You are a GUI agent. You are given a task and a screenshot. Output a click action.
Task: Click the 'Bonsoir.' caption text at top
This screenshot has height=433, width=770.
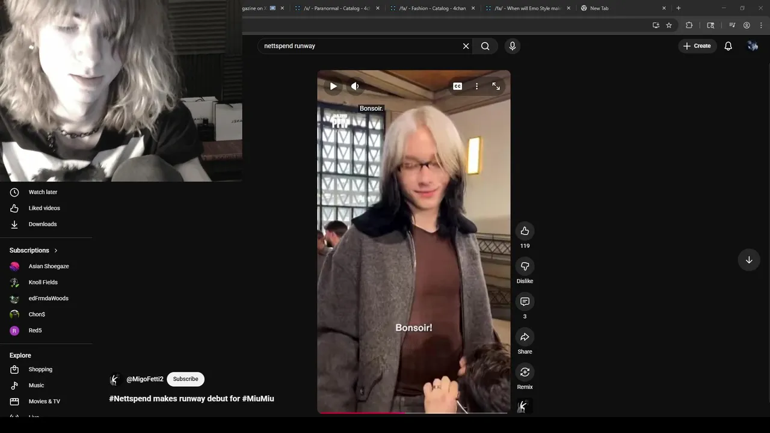(x=371, y=108)
